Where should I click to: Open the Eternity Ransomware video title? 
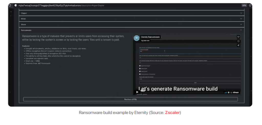[150, 37]
